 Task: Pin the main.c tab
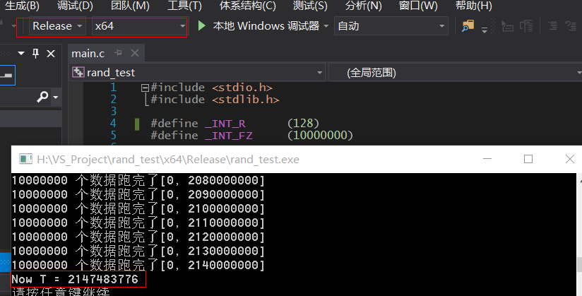[119, 53]
